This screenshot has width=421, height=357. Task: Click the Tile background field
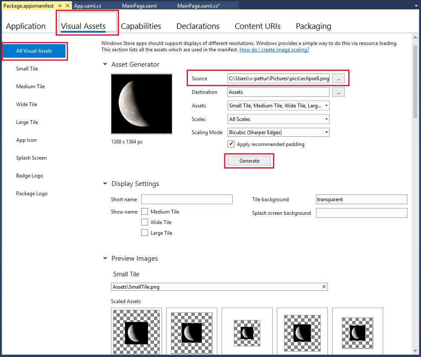[361, 200]
